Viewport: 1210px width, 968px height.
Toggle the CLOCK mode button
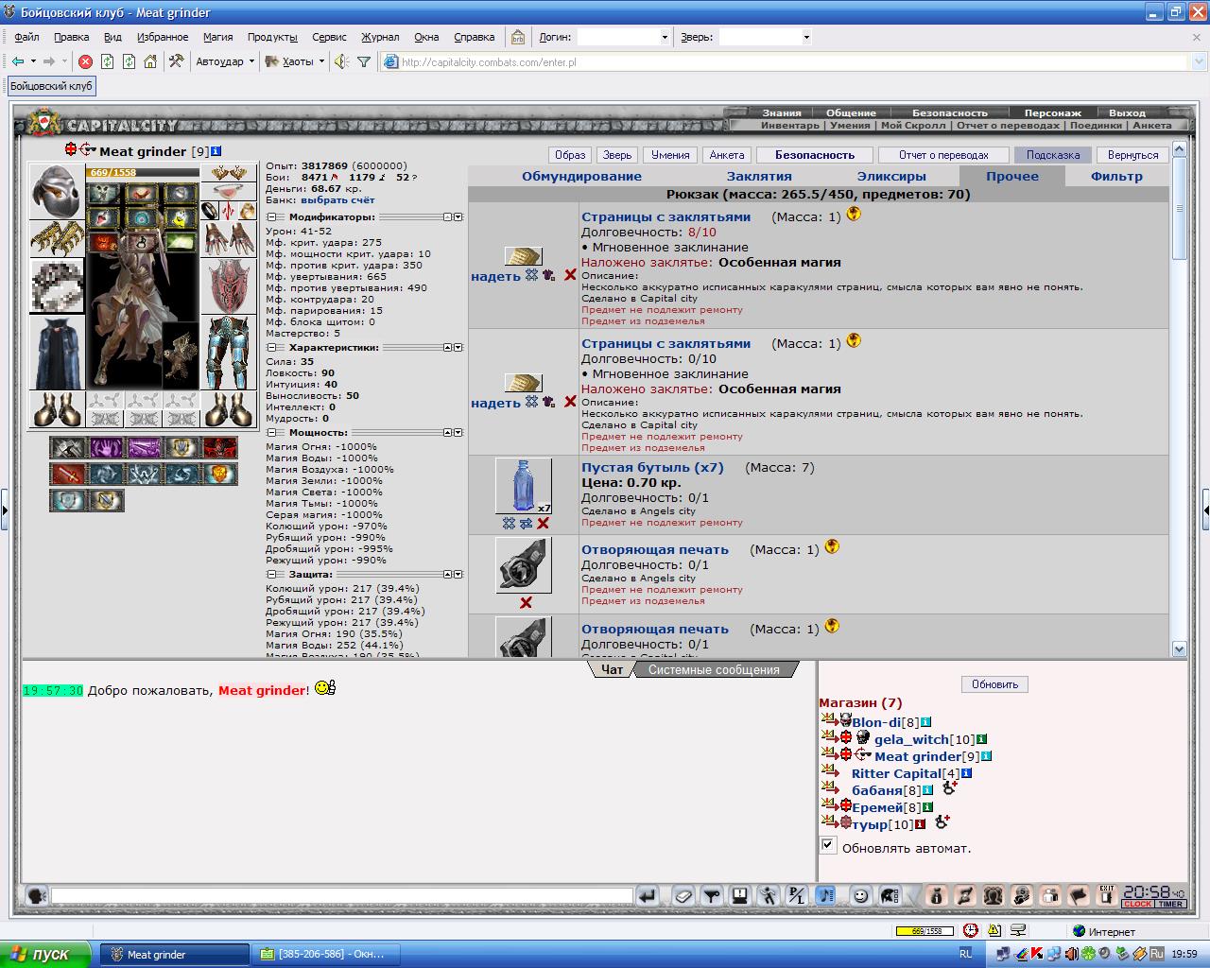point(1137,904)
